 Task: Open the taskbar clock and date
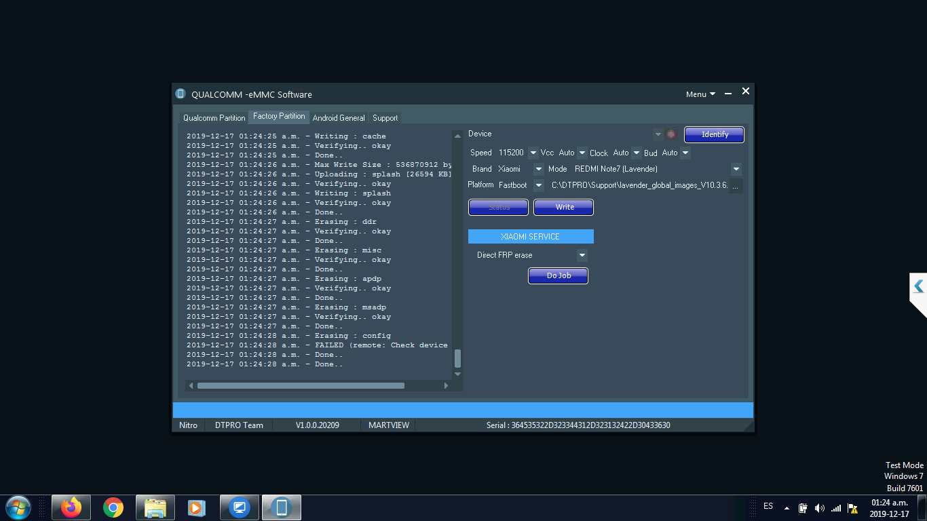click(889, 508)
